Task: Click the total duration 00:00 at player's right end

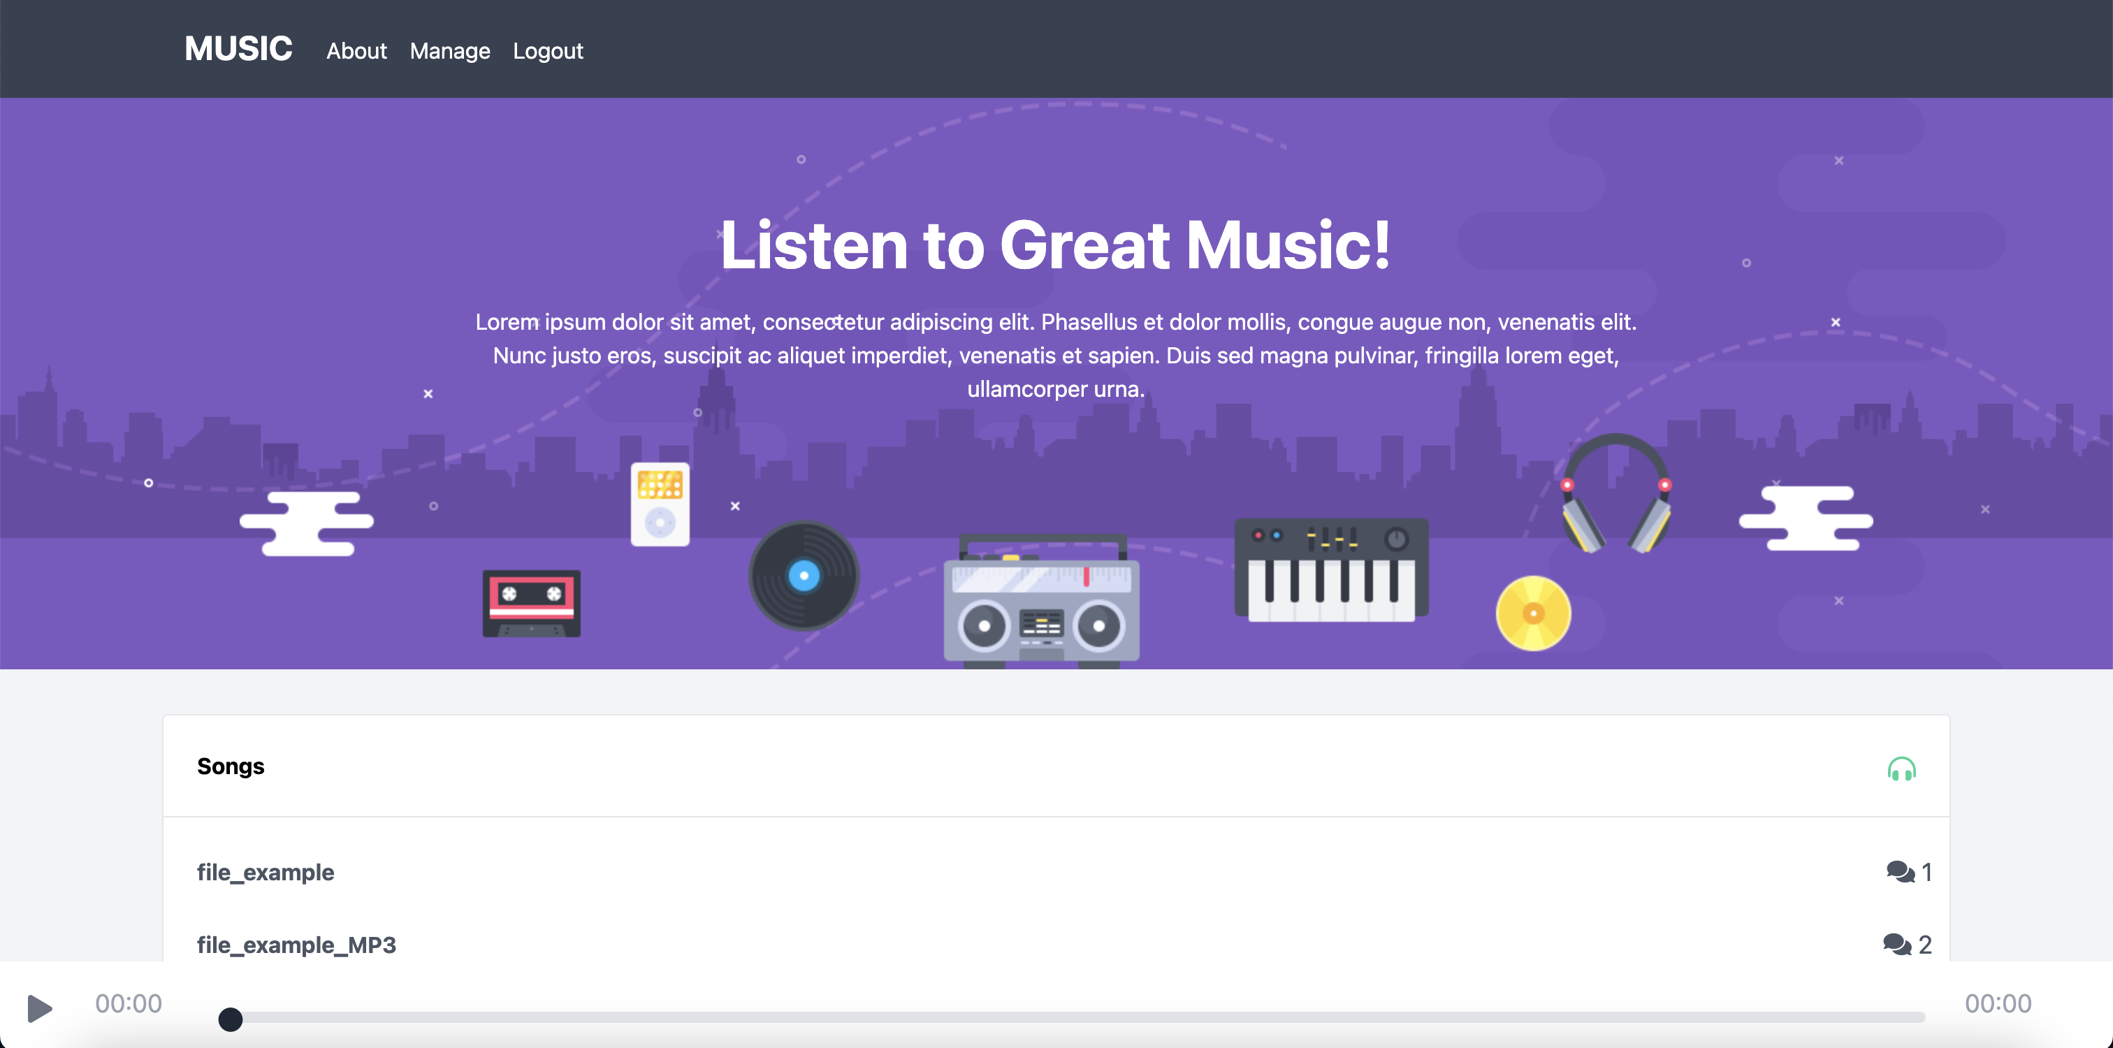Action: tap(1998, 1003)
